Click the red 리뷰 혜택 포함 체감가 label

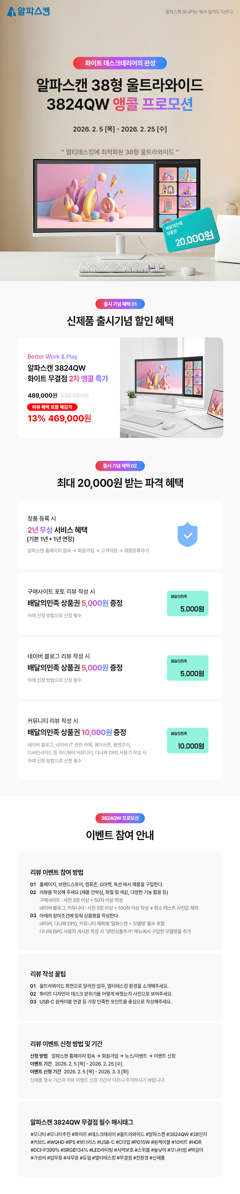pos(52,407)
